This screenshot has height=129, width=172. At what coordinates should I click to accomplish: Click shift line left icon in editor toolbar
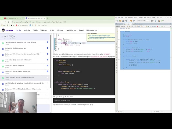click(153, 26)
